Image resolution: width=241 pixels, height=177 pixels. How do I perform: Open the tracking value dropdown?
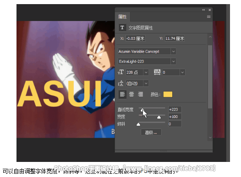pyautogui.click(x=182, y=72)
